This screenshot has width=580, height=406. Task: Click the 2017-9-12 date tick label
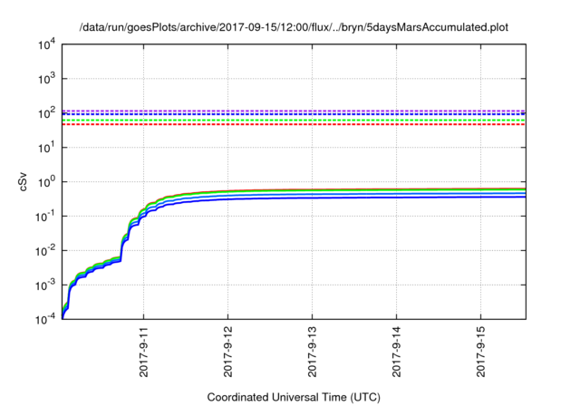click(x=227, y=352)
